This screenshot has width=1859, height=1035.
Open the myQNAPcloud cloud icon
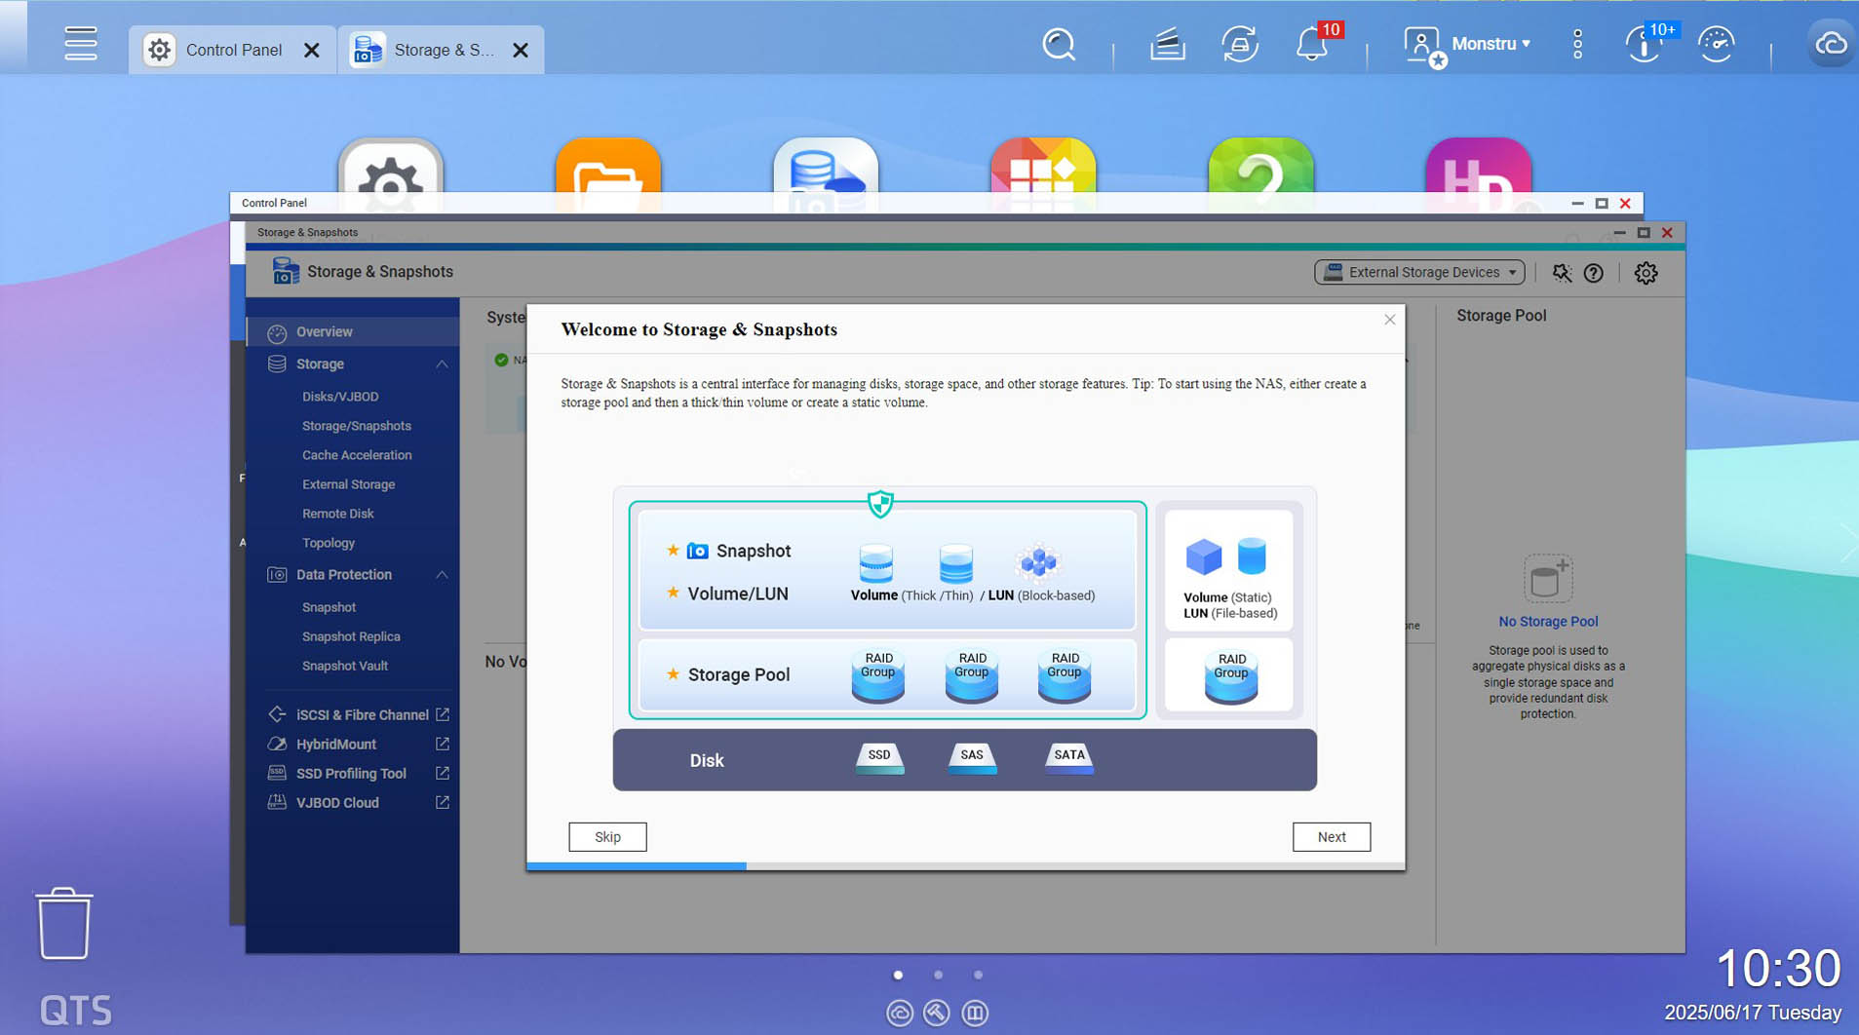pos(1831,44)
